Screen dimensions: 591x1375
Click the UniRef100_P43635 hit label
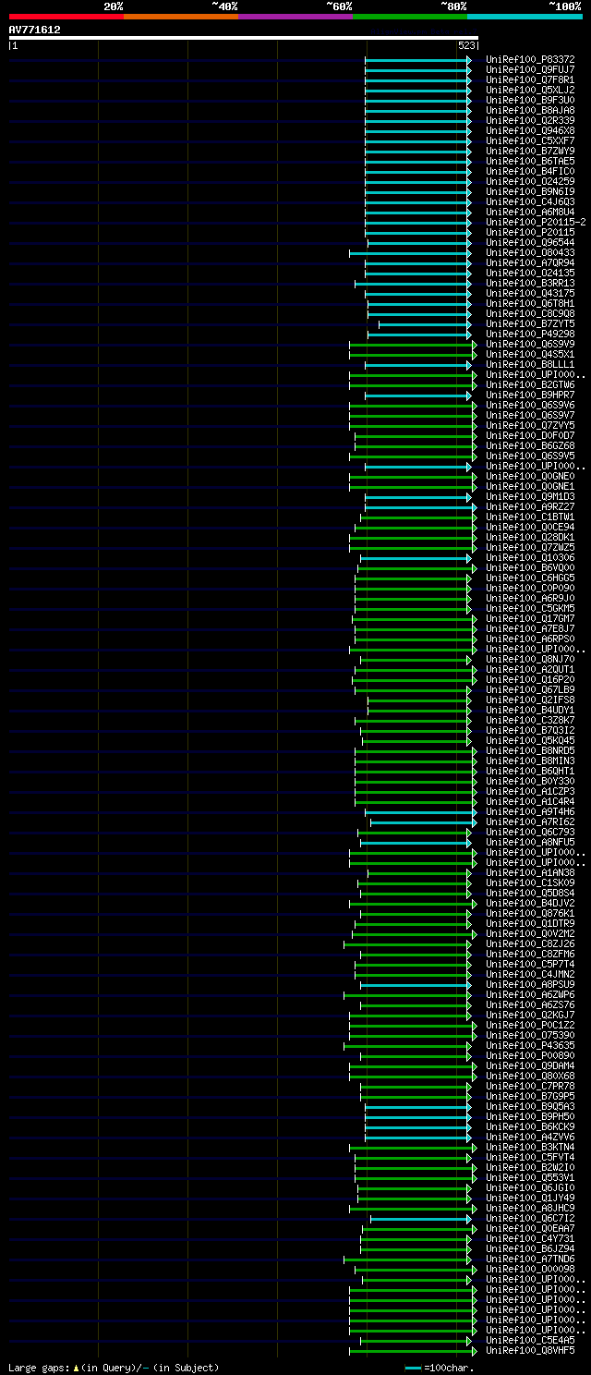pos(530,1045)
